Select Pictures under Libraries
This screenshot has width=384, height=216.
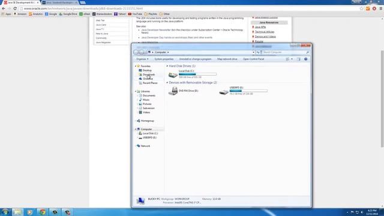click(147, 104)
